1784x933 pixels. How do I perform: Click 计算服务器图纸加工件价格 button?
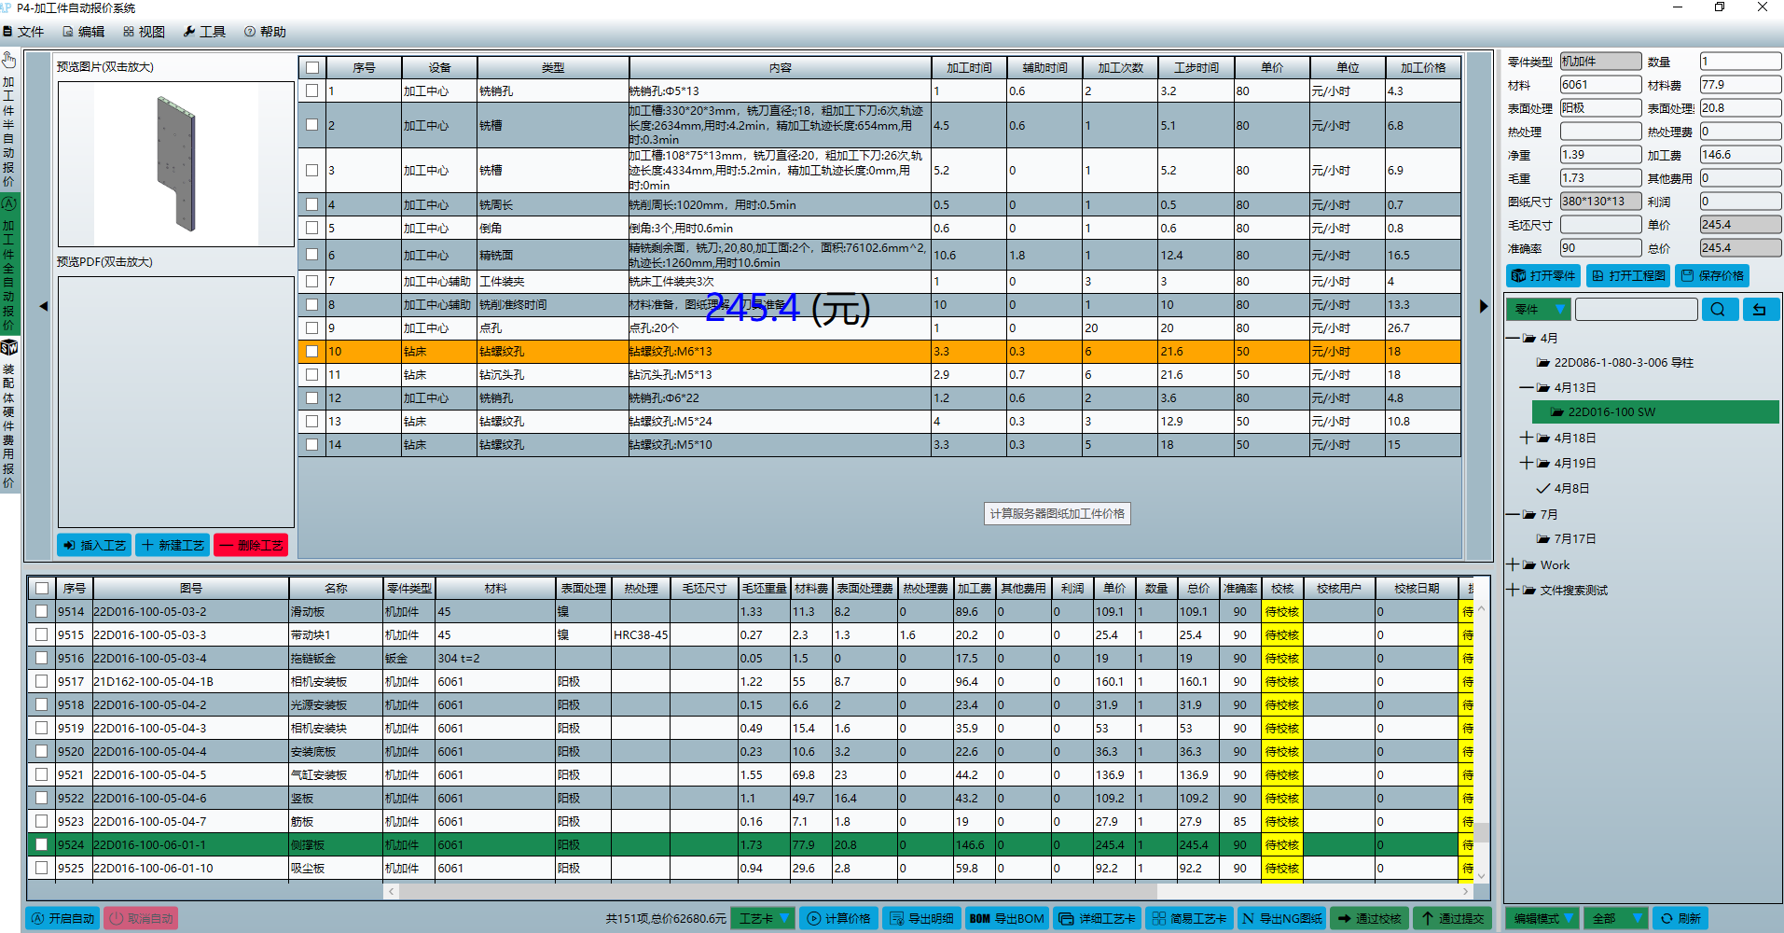tap(1058, 514)
